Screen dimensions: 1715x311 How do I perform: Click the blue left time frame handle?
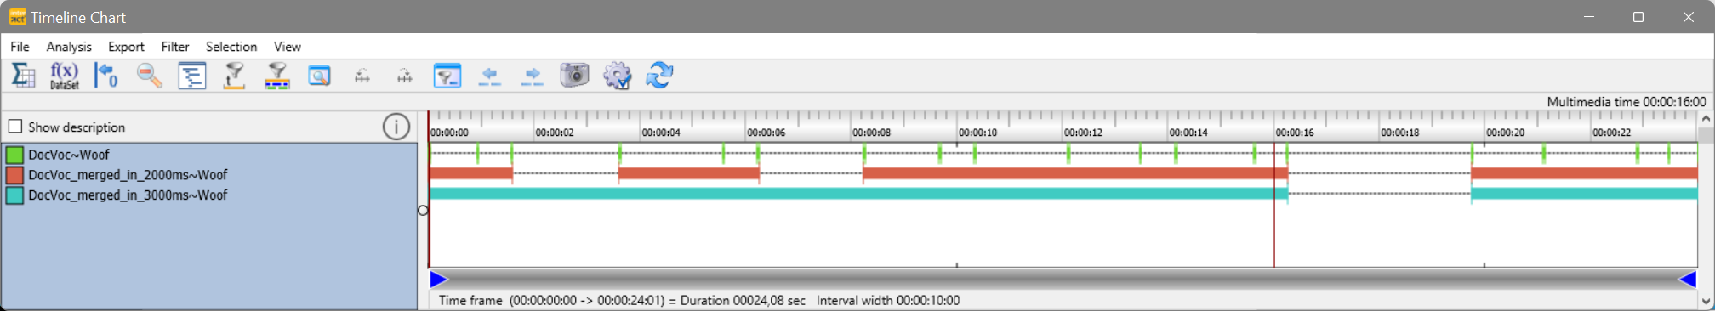[439, 280]
